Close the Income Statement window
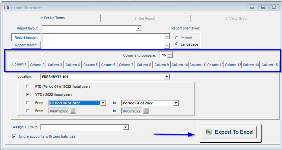This screenshot has width=282, height=150. (274, 8)
